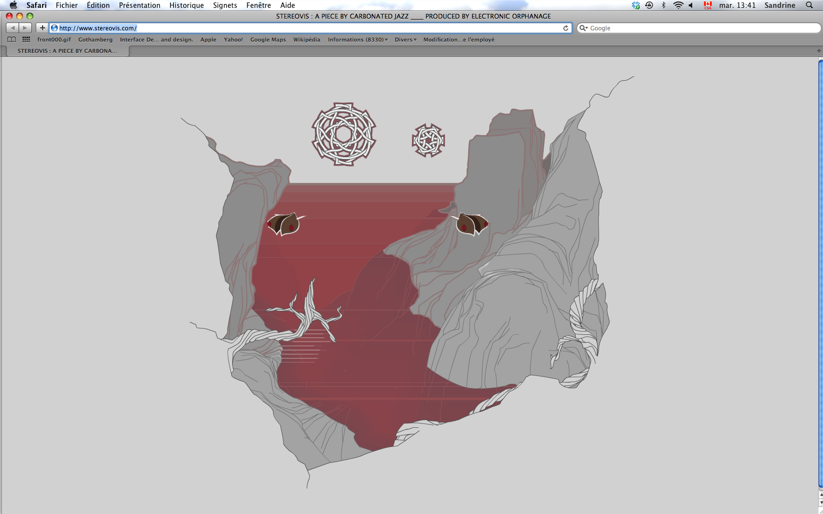Expand the Divers bookmark folder
The image size is (823, 514).
coord(406,40)
